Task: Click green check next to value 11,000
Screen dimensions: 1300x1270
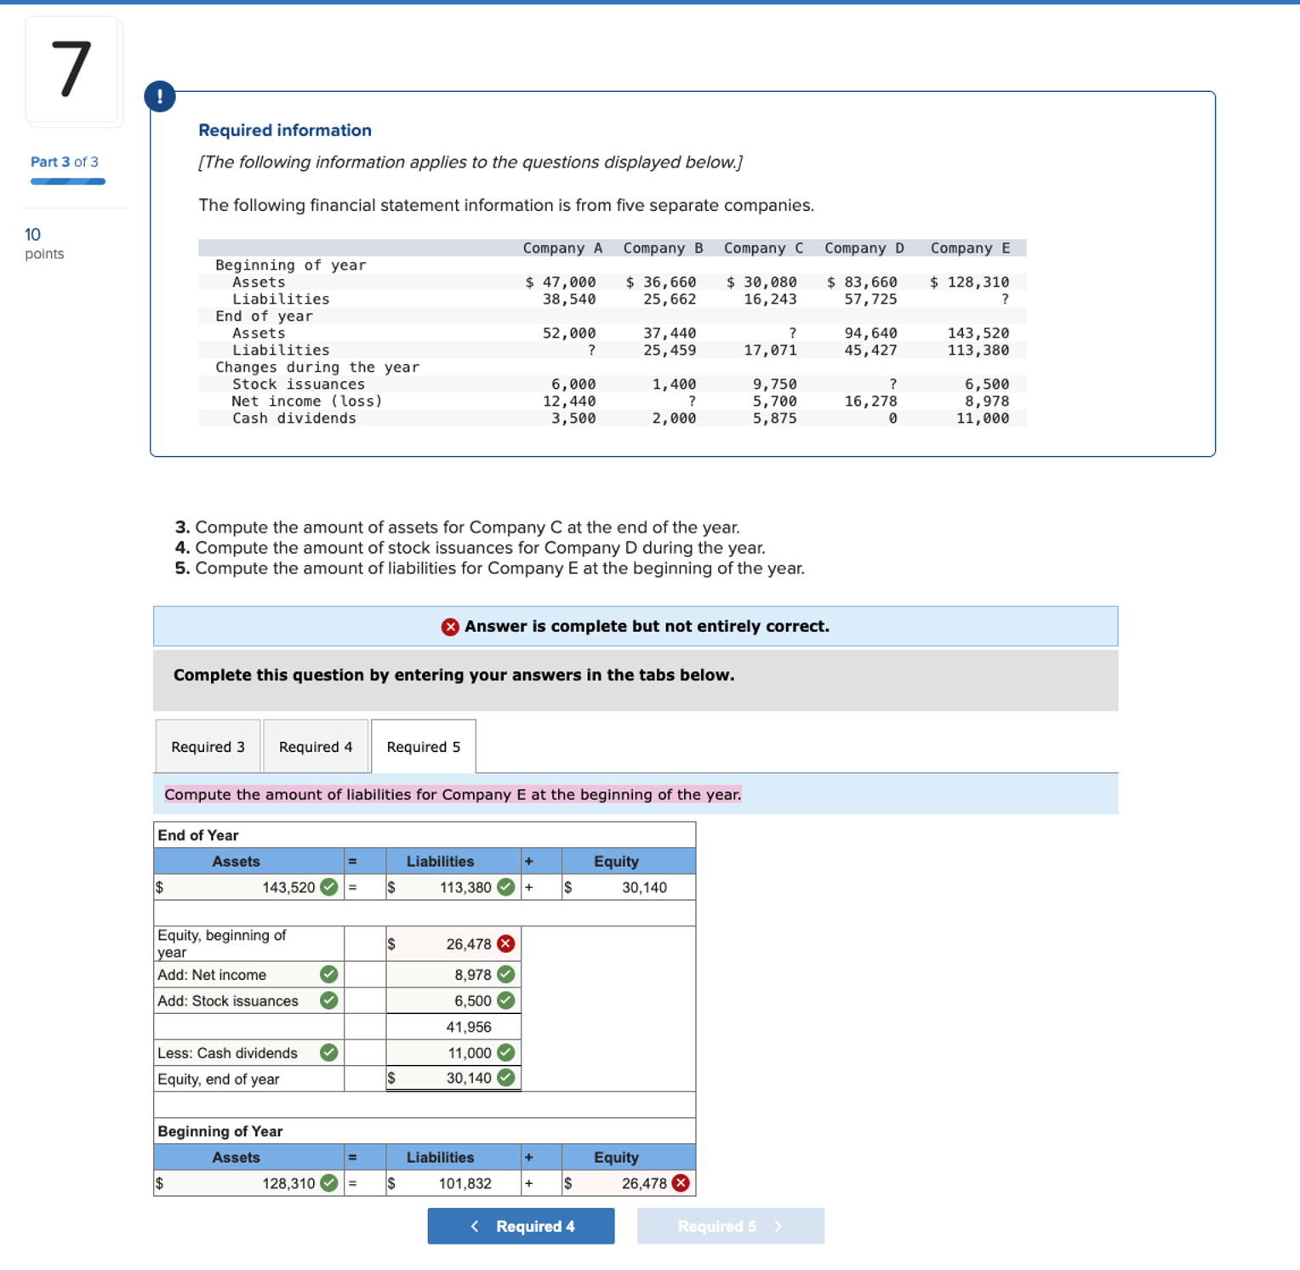Action: [x=506, y=1052]
